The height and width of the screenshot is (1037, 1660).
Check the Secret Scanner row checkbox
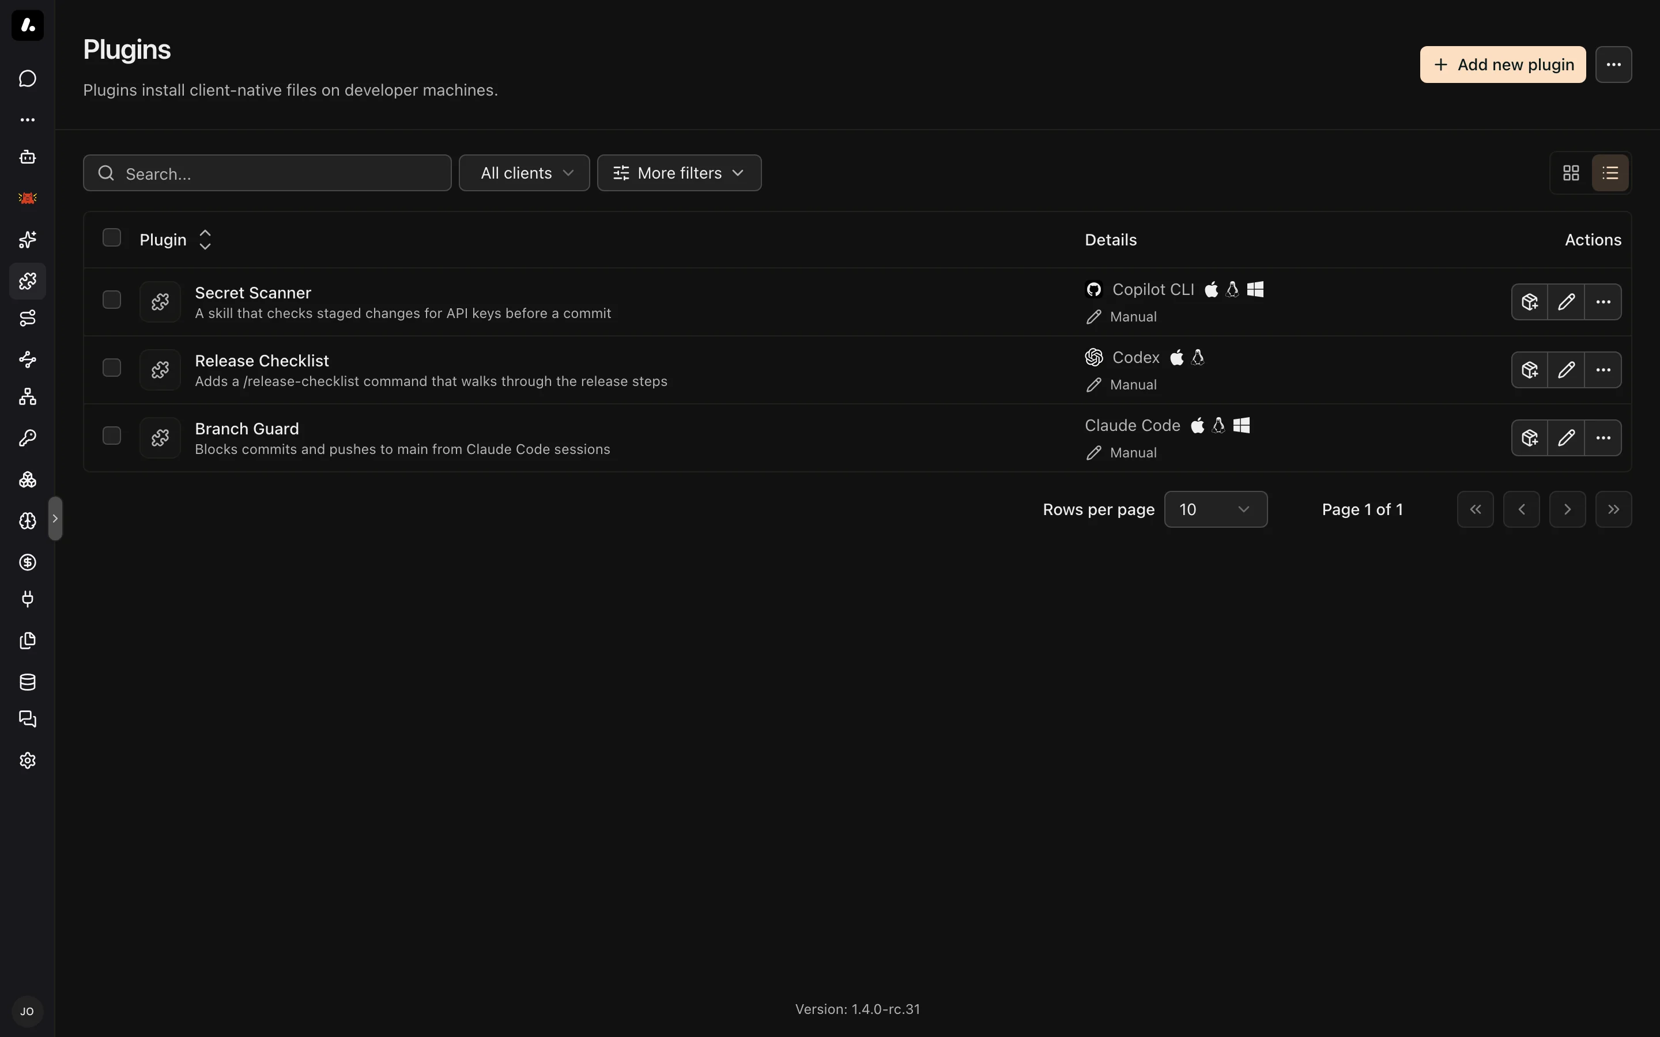tap(112, 300)
